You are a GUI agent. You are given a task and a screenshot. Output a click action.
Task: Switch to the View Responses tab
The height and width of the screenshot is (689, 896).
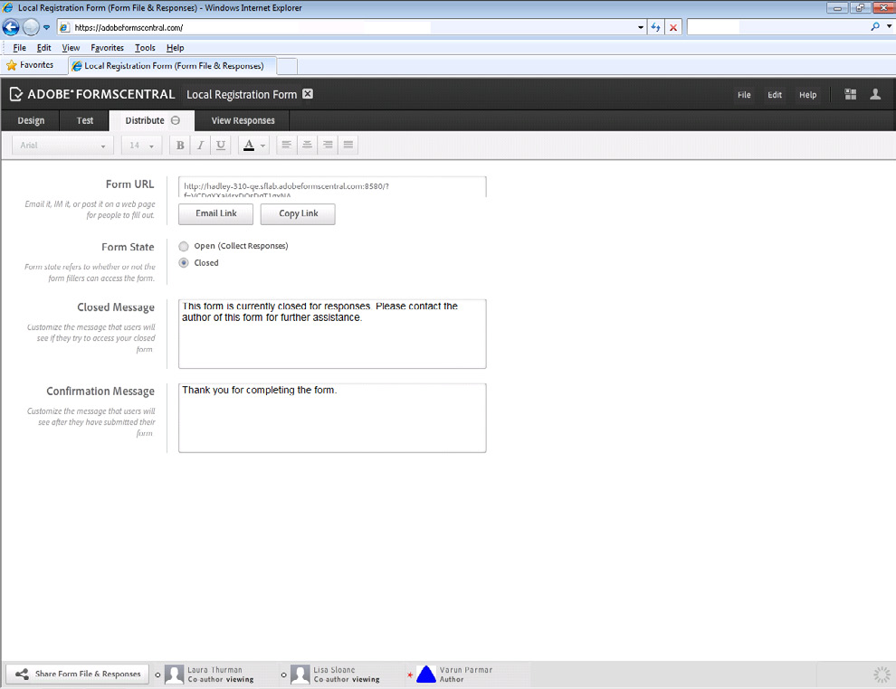click(243, 120)
